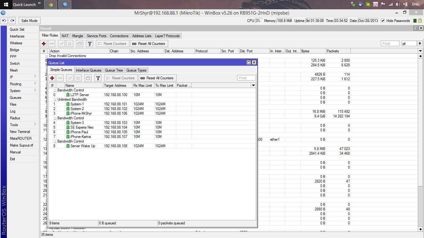Select the L2TP Server queue row

pos(152,95)
